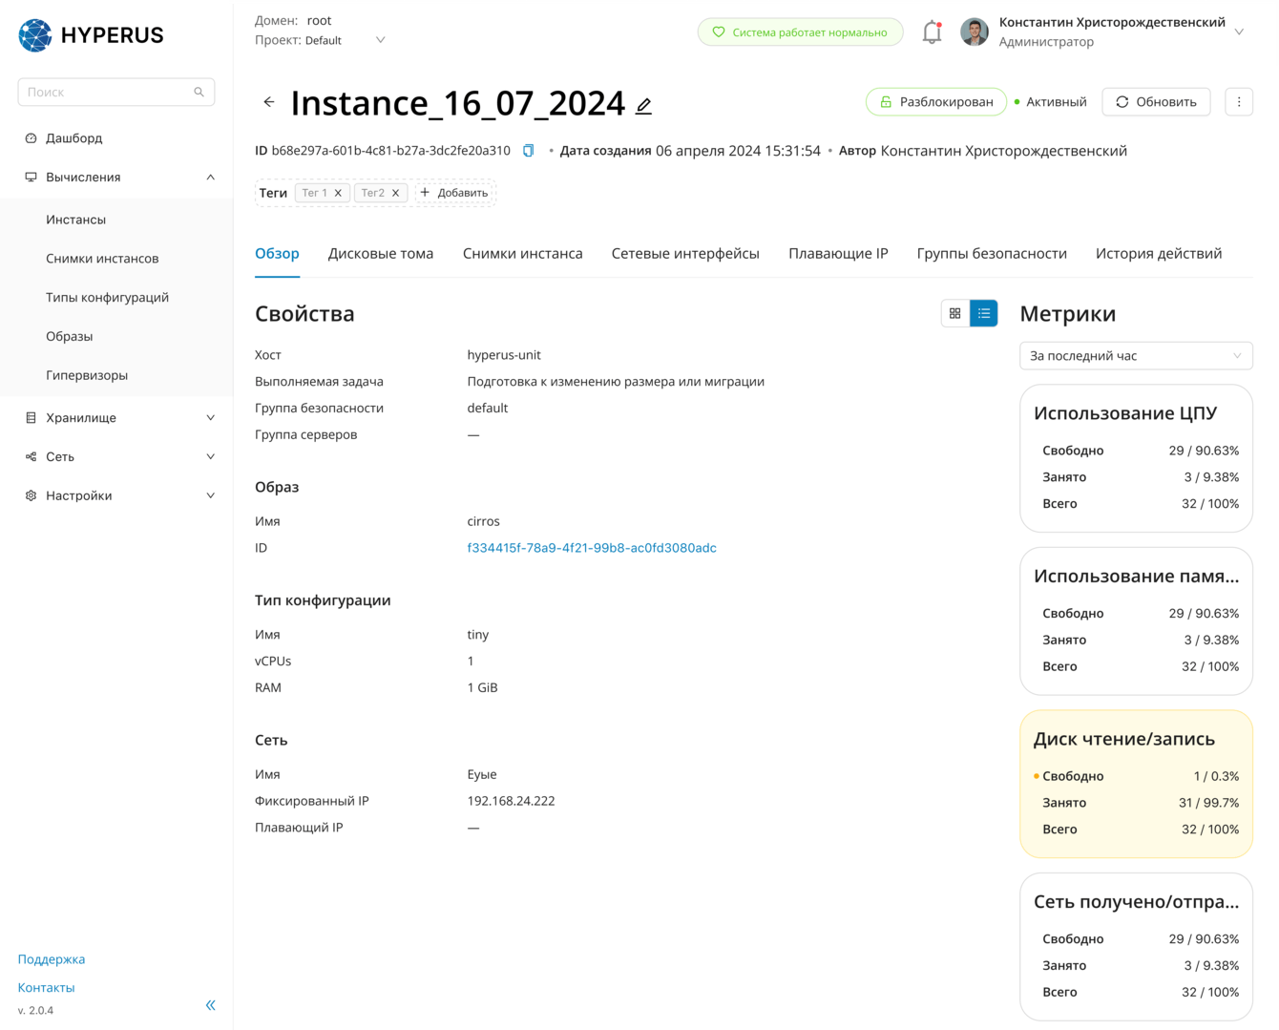Switch properties to list view
Viewport: 1279px width, 1030px height.
click(984, 313)
